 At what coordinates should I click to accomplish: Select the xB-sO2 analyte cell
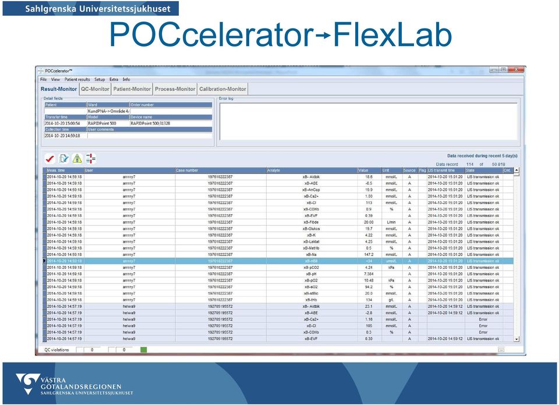(x=312, y=287)
